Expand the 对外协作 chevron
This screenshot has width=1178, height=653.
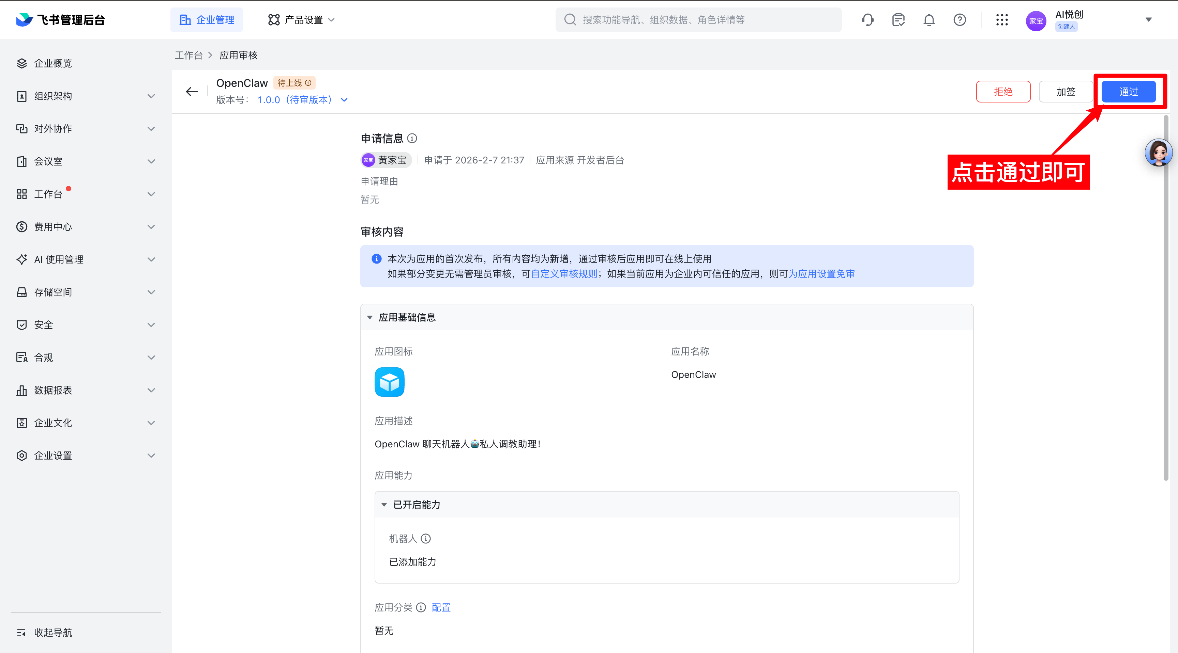click(151, 129)
